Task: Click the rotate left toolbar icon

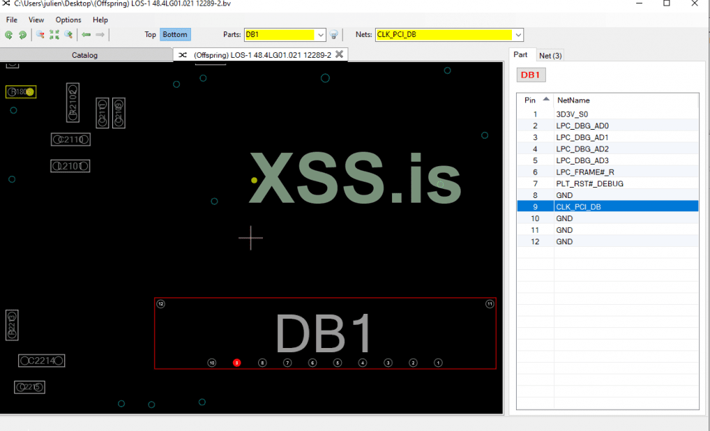Action: click(x=8, y=35)
